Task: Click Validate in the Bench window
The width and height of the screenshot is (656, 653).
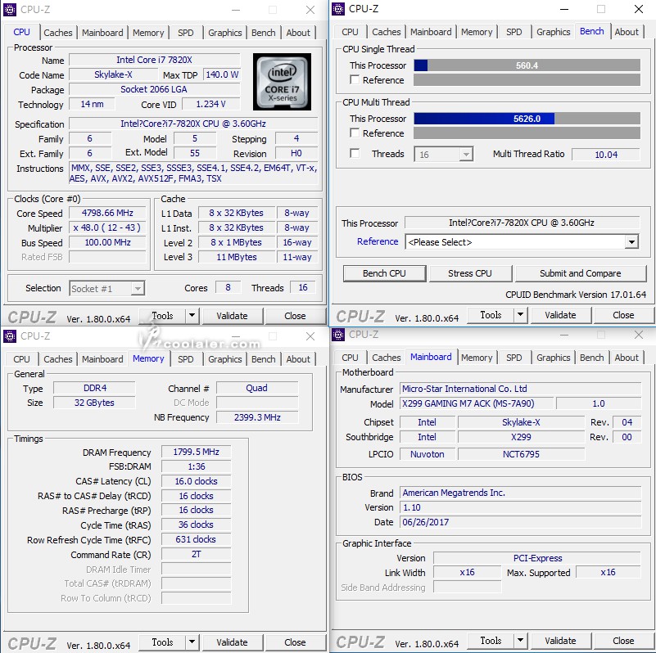Action: click(561, 315)
